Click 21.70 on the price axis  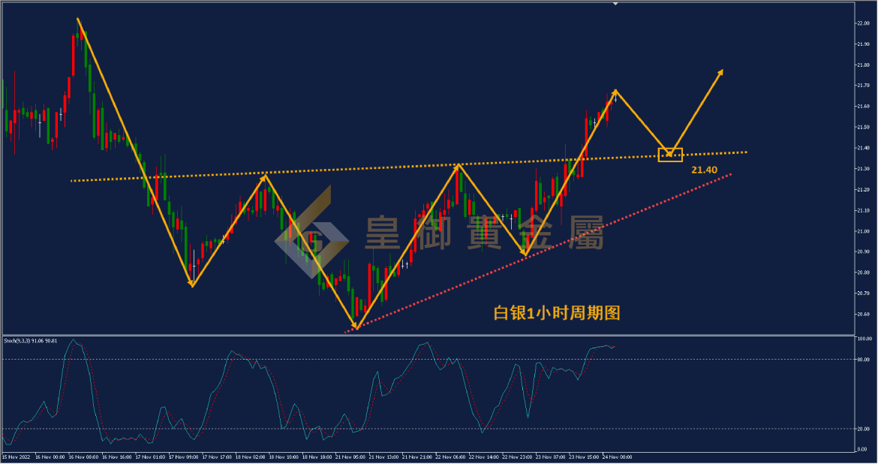863,86
